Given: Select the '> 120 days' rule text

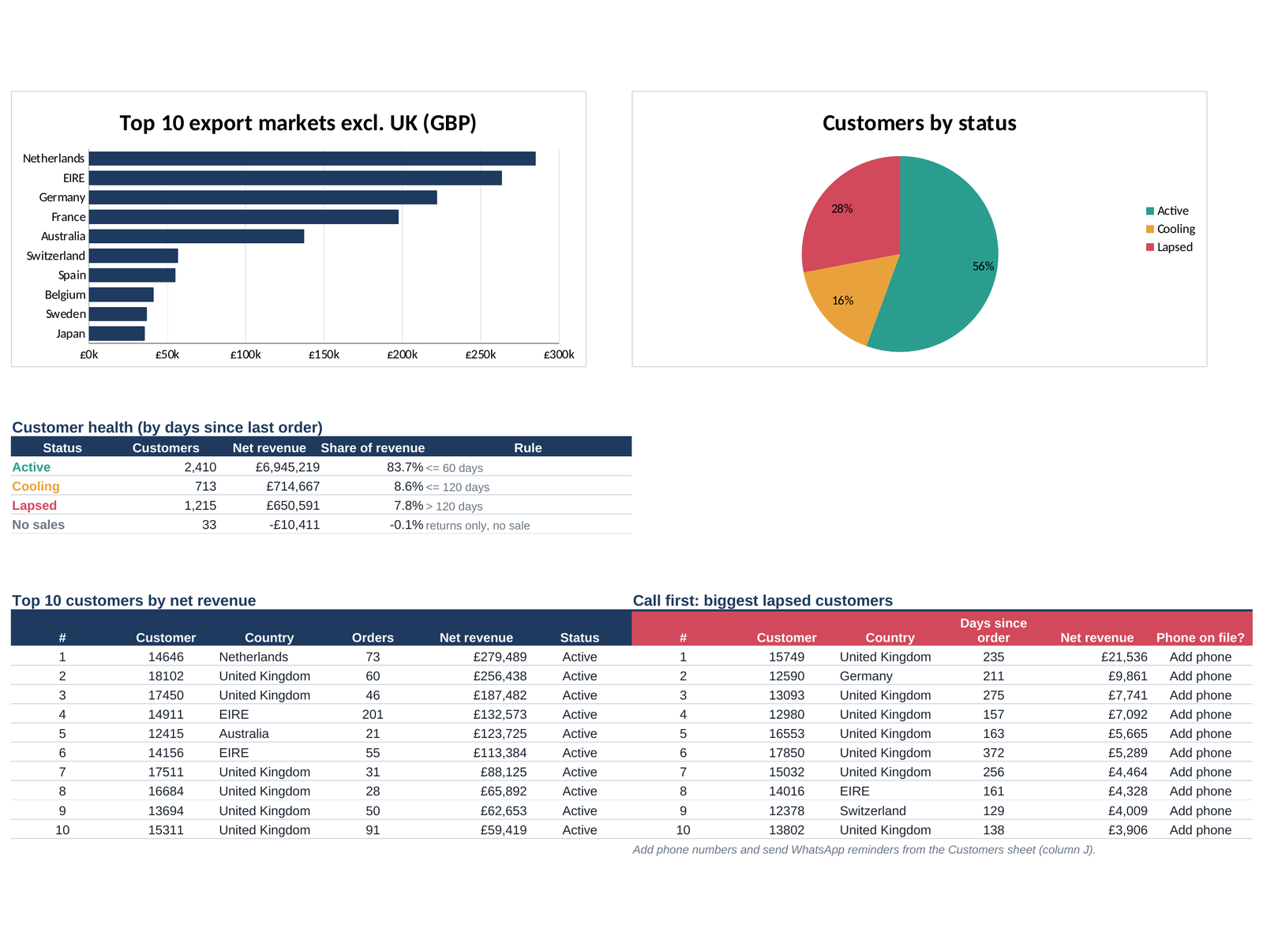Looking at the screenshot, I should 454,507.
